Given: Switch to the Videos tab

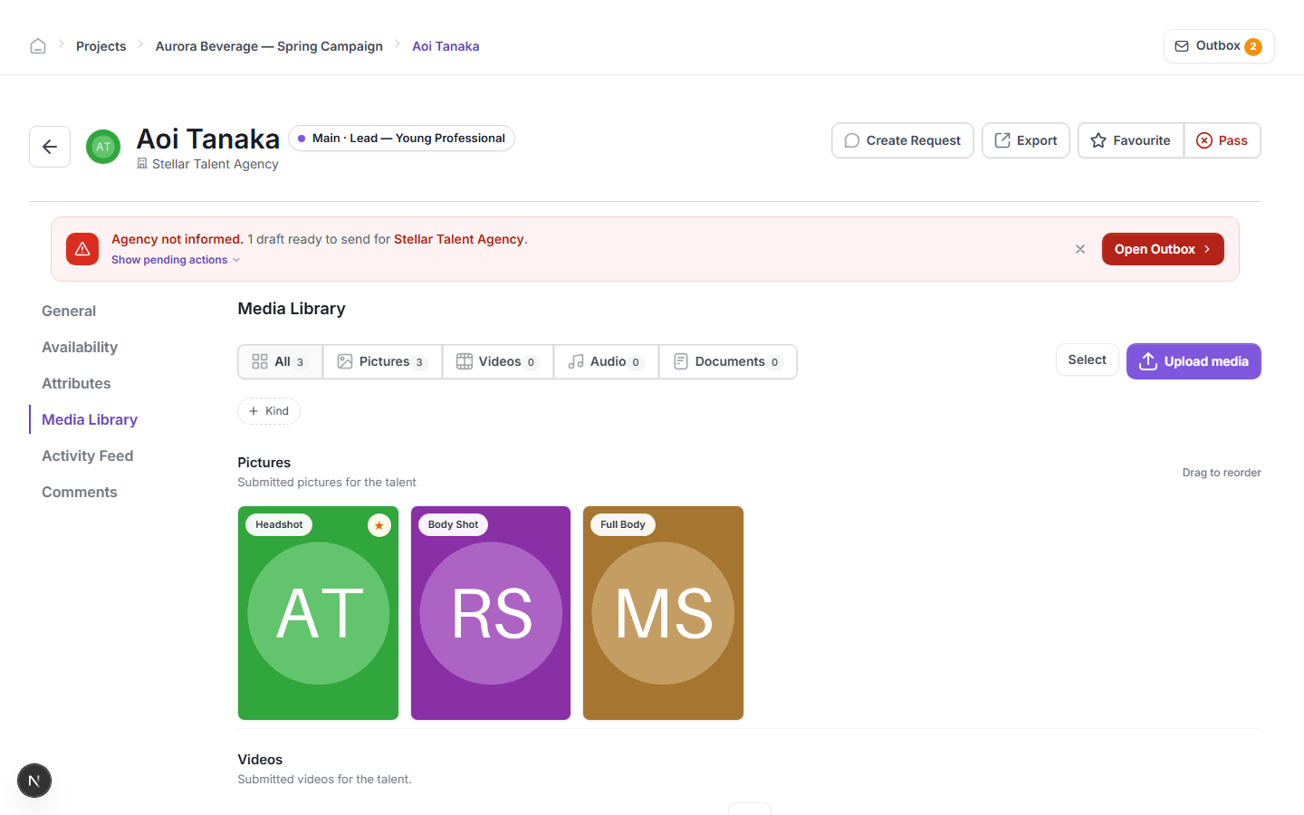Looking at the screenshot, I should coord(498,361).
